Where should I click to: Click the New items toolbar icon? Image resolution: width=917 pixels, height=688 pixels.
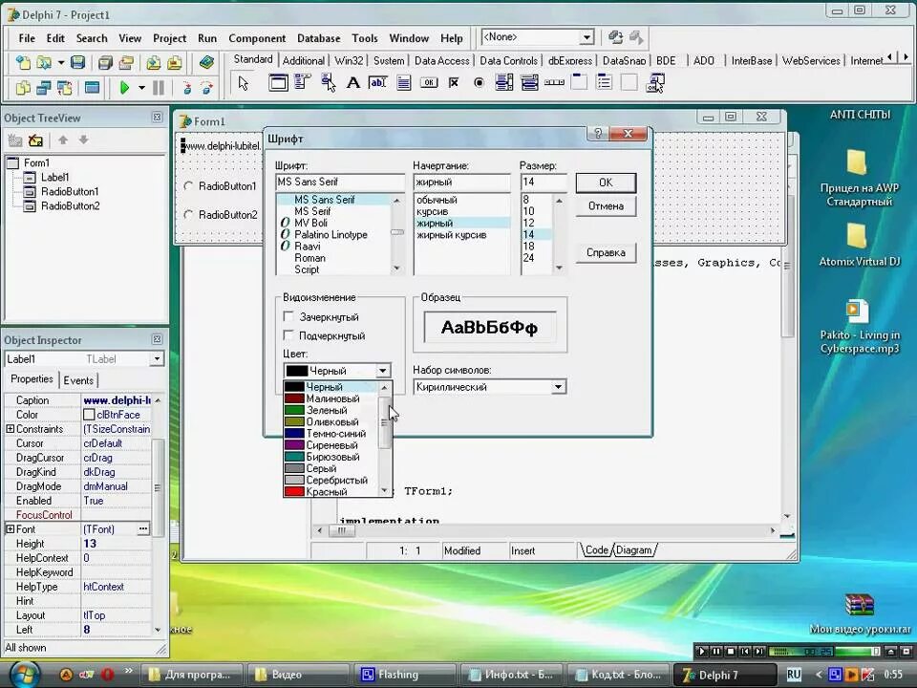[23, 62]
